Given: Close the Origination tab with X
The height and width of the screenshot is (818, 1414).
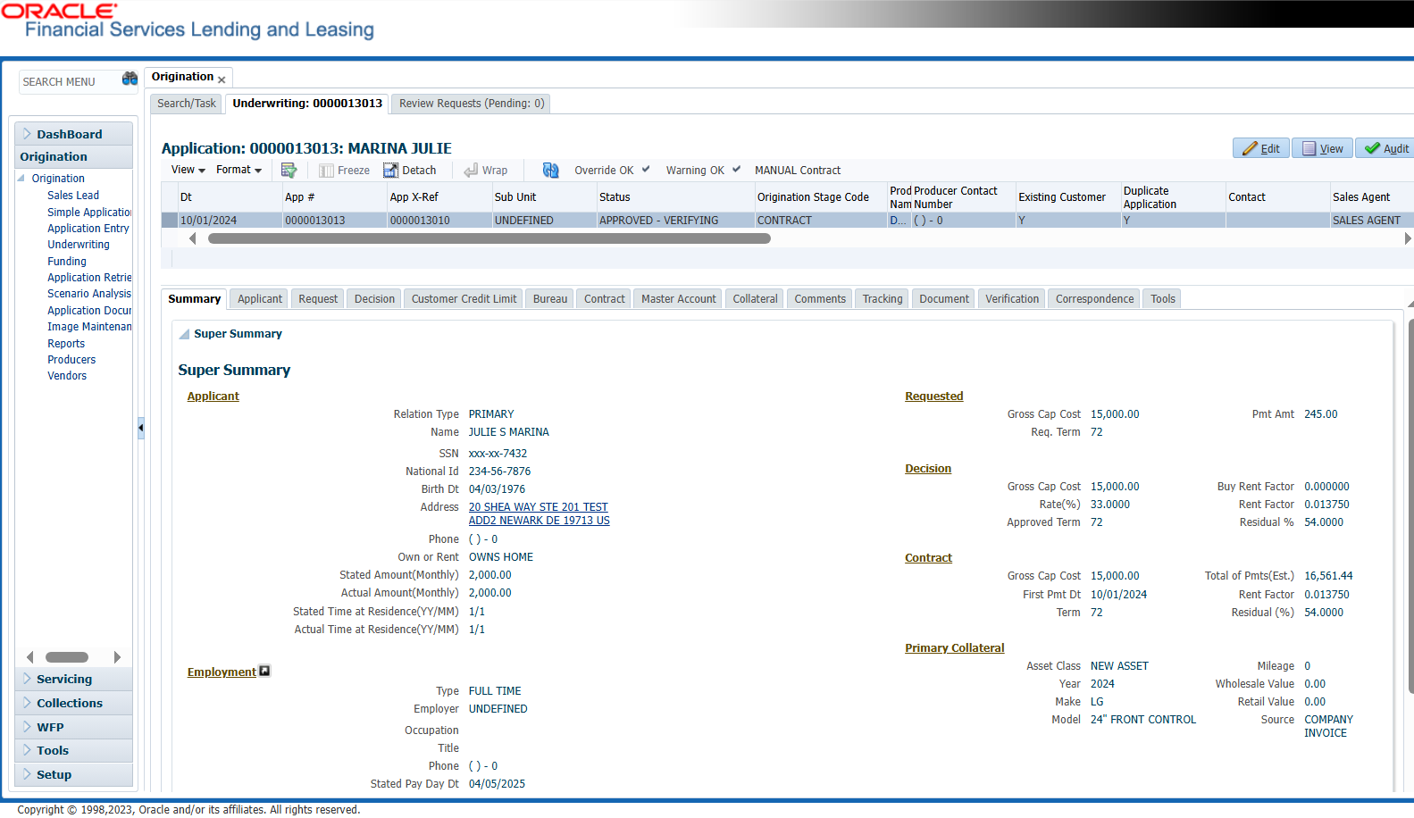Looking at the screenshot, I should pos(222,80).
